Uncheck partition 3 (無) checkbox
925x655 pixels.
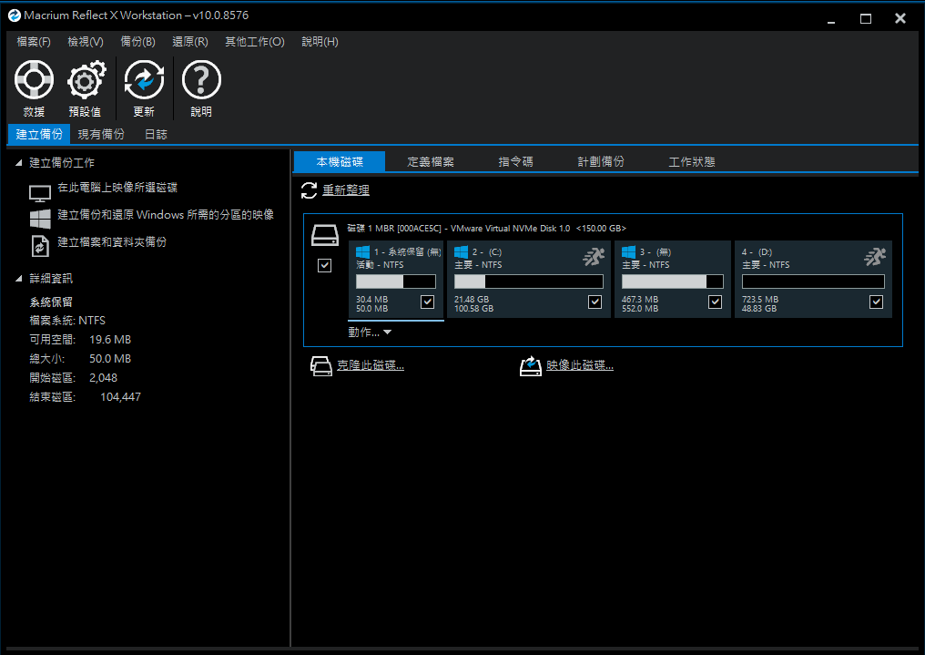coord(715,302)
